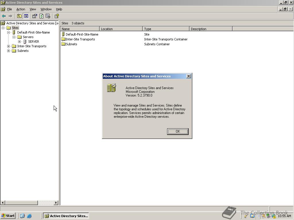Collapse the Sites tree node
Image resolution: width=294 pixels, height=220 pixels.
pyautogui.click(x=3, y=28)
